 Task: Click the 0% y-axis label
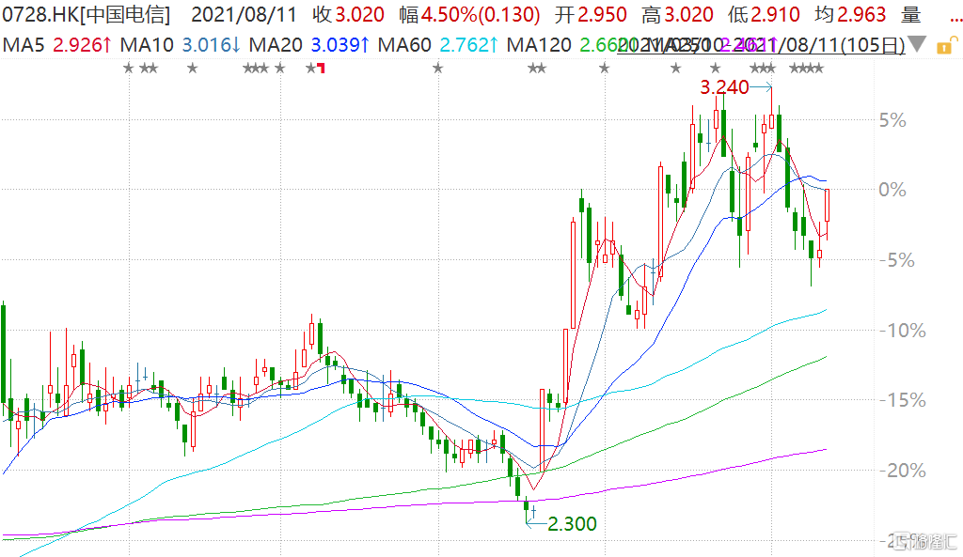[892, 190]
